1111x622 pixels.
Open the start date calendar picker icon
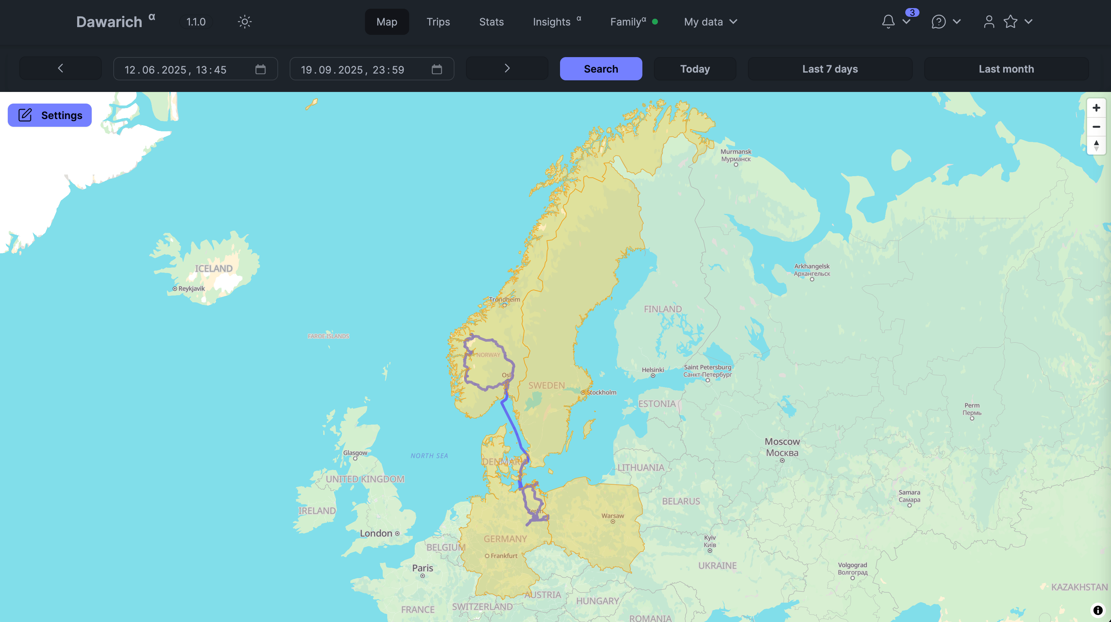pyautogui.click(x=260, y=69)
